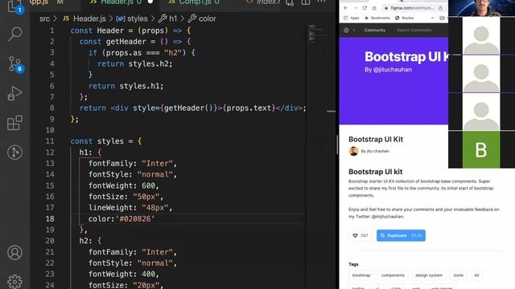Split the editor to the right
515x289 pixels.
pos(306,2)
